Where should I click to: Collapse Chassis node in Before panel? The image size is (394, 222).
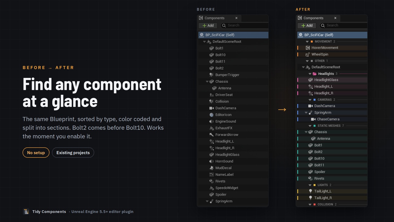tap(207, 82)
